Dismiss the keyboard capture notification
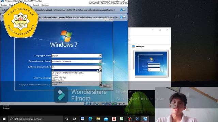 pyautogui.click(x=121, y=10)
